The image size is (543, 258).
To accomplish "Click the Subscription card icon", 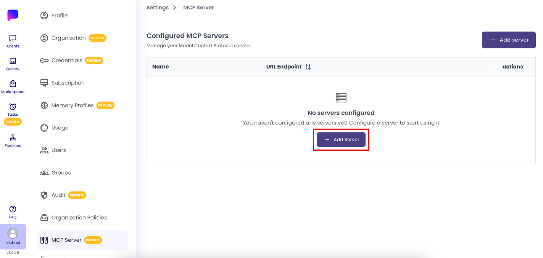I will pyautogui.click(x=44, y=83).
